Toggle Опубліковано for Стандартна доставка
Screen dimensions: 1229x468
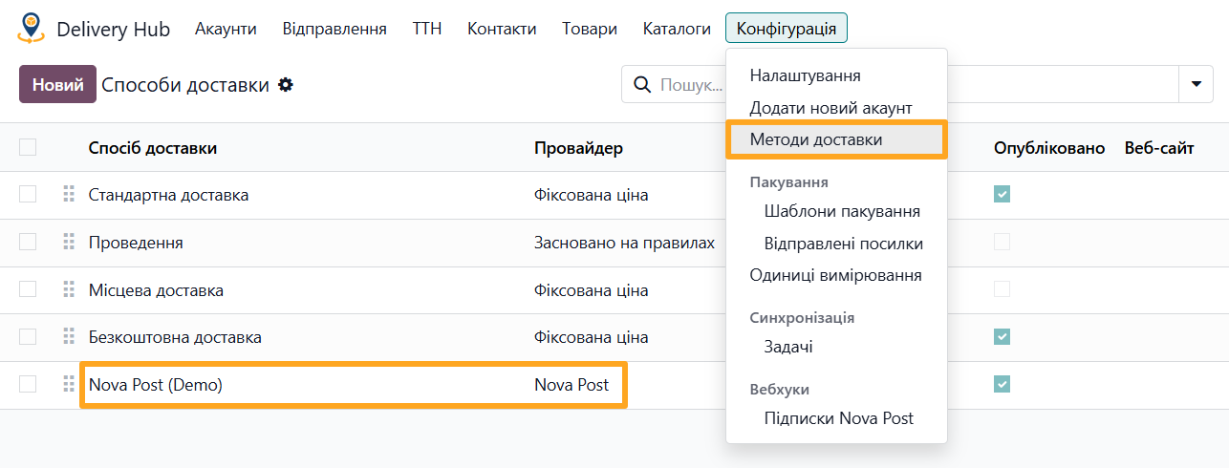[x=1002, y=194]
